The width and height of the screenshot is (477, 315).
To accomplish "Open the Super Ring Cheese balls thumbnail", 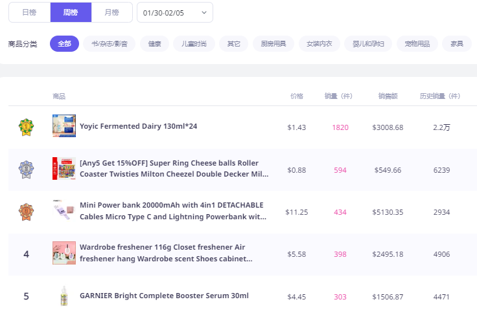I will tap(64, 168).
